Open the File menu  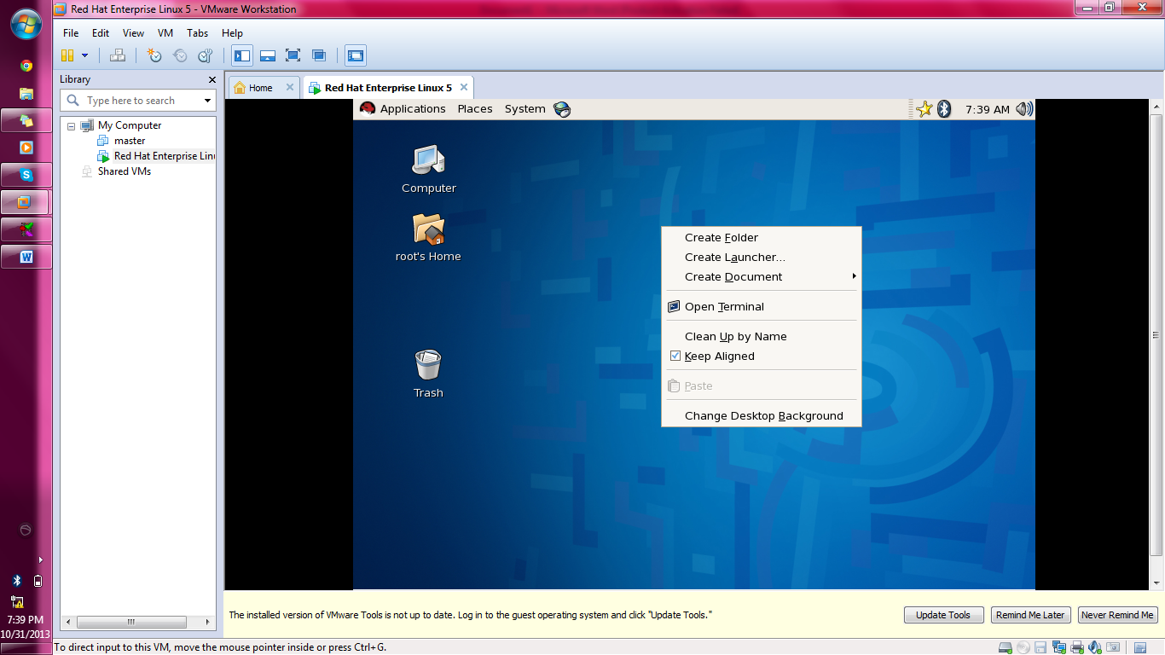click(71, 33)
